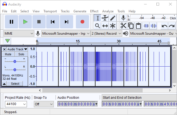Click Trim audio outside selection icon

(146, 26)
